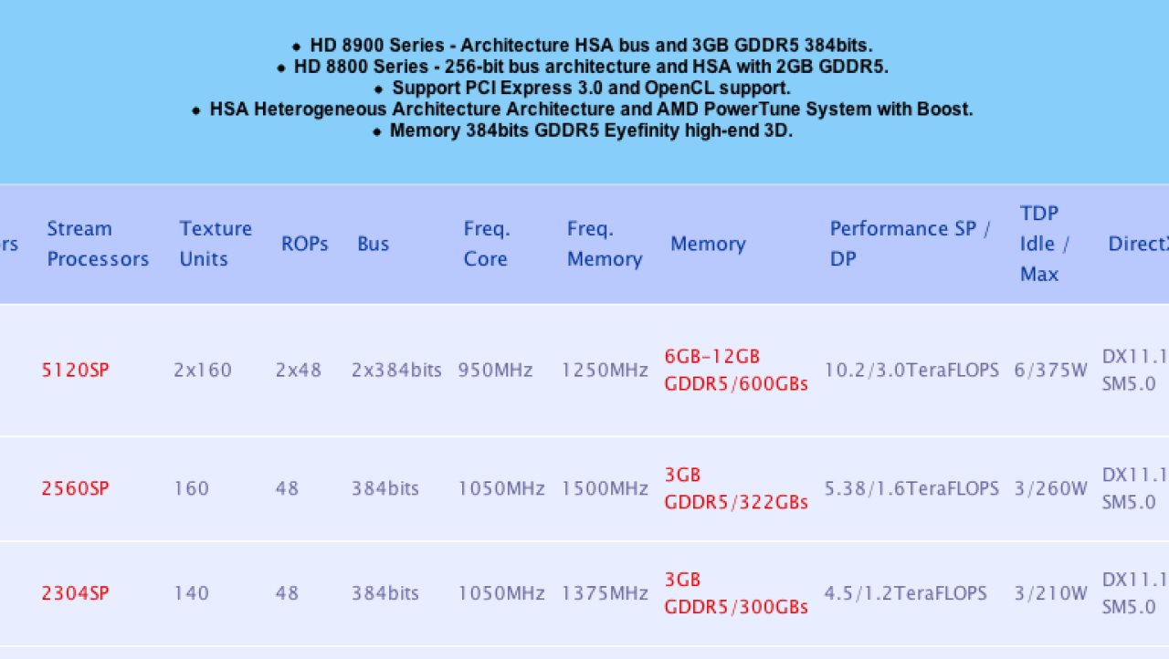
Task: Click the Bus column header
Action: tap(374, 244)
